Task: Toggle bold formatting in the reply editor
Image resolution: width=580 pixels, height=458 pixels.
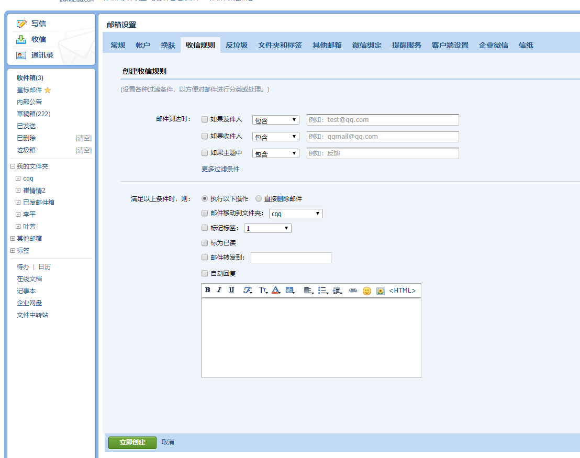Action: point(207,291)
